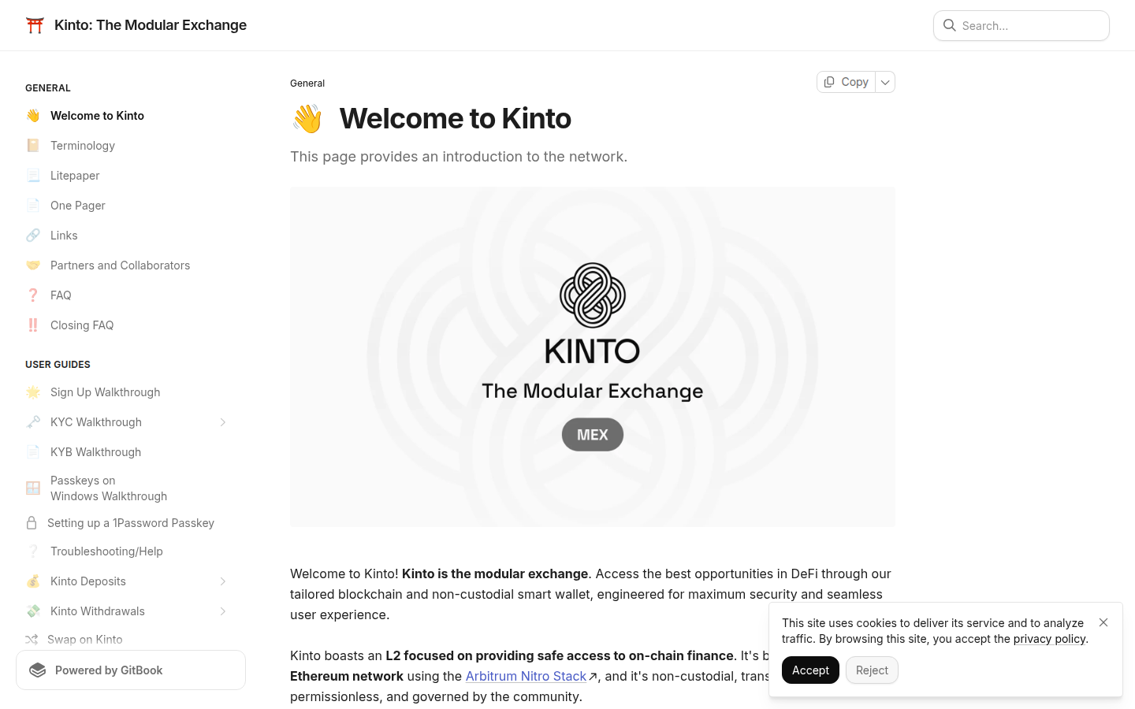Click the large waving hand emoji in page title
The height and width of the screenshot is (709, 1135).
point(307,119)
